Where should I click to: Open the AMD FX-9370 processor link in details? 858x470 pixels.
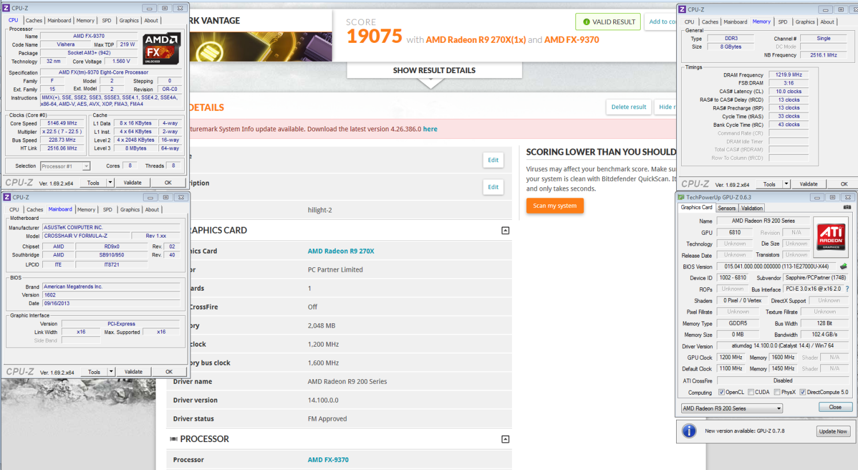328,460
